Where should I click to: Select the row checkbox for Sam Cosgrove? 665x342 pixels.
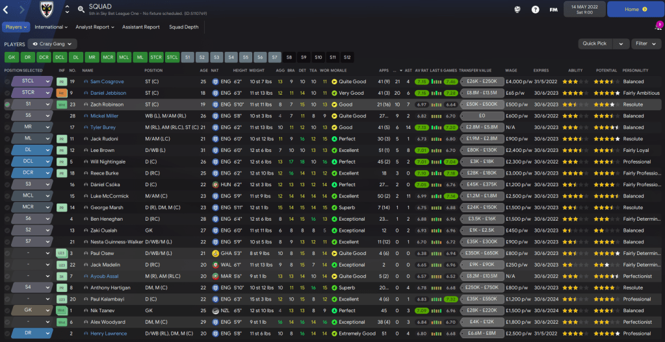pos(7,82)
